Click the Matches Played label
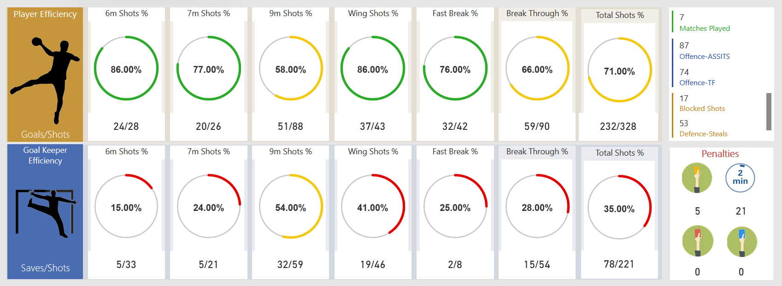782x286 pixels. (705, 29)
